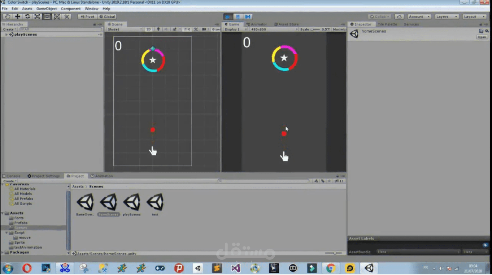The height and width of the screenshot is (275, 492).
Task: Collapse the Script folder
Action: coord(6,233)
